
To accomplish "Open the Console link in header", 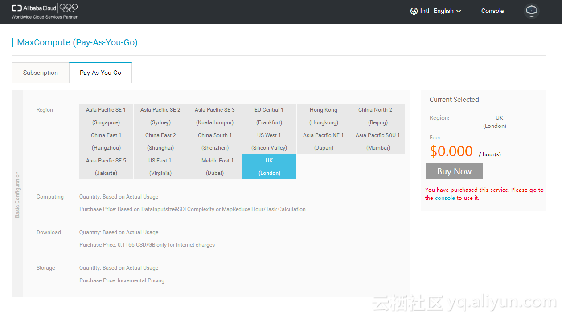I will 492,11.
